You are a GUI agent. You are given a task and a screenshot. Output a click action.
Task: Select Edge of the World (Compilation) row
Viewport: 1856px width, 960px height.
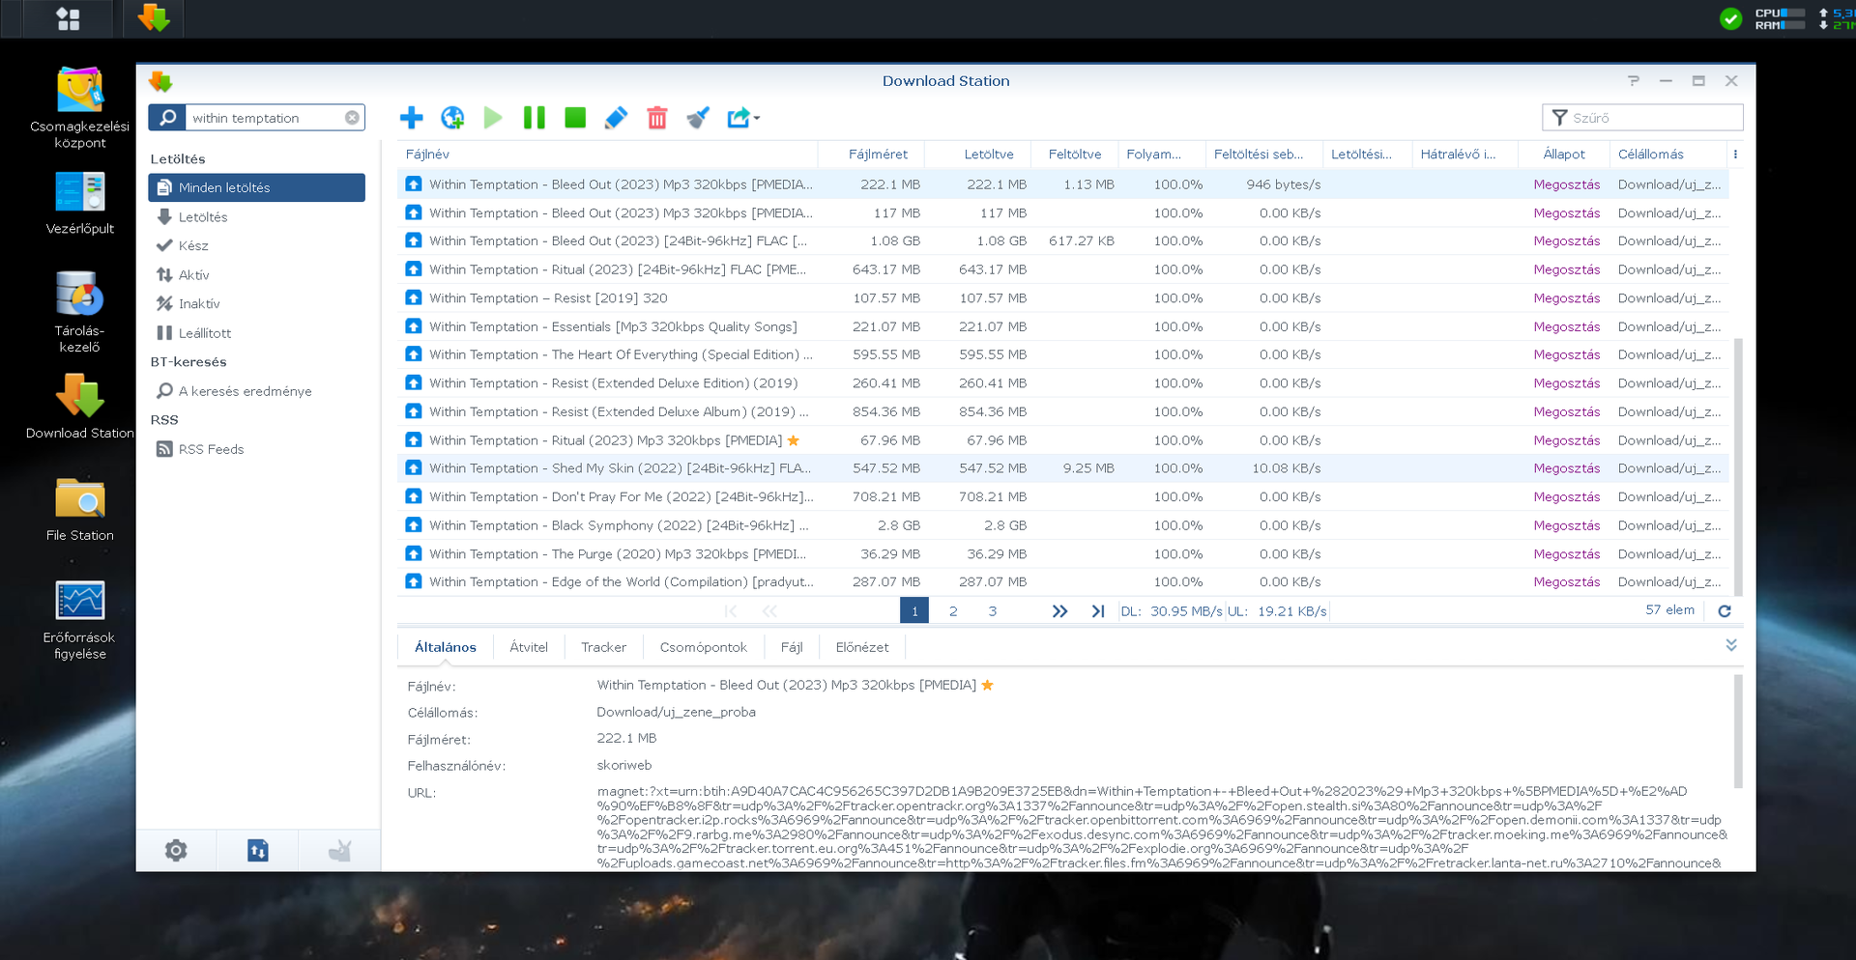pos(1062,582)
